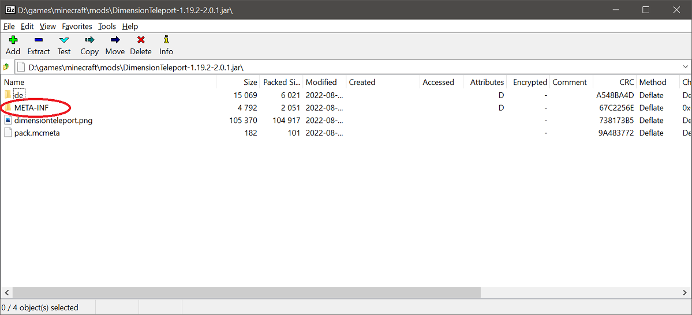Click the Move toolbar icon

click(x=115, y=40)
